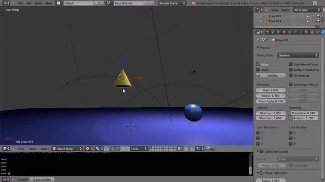
Task: Open the All Scenes outliner dropdown
Action: pyautogui.click(x=307, y=10)
